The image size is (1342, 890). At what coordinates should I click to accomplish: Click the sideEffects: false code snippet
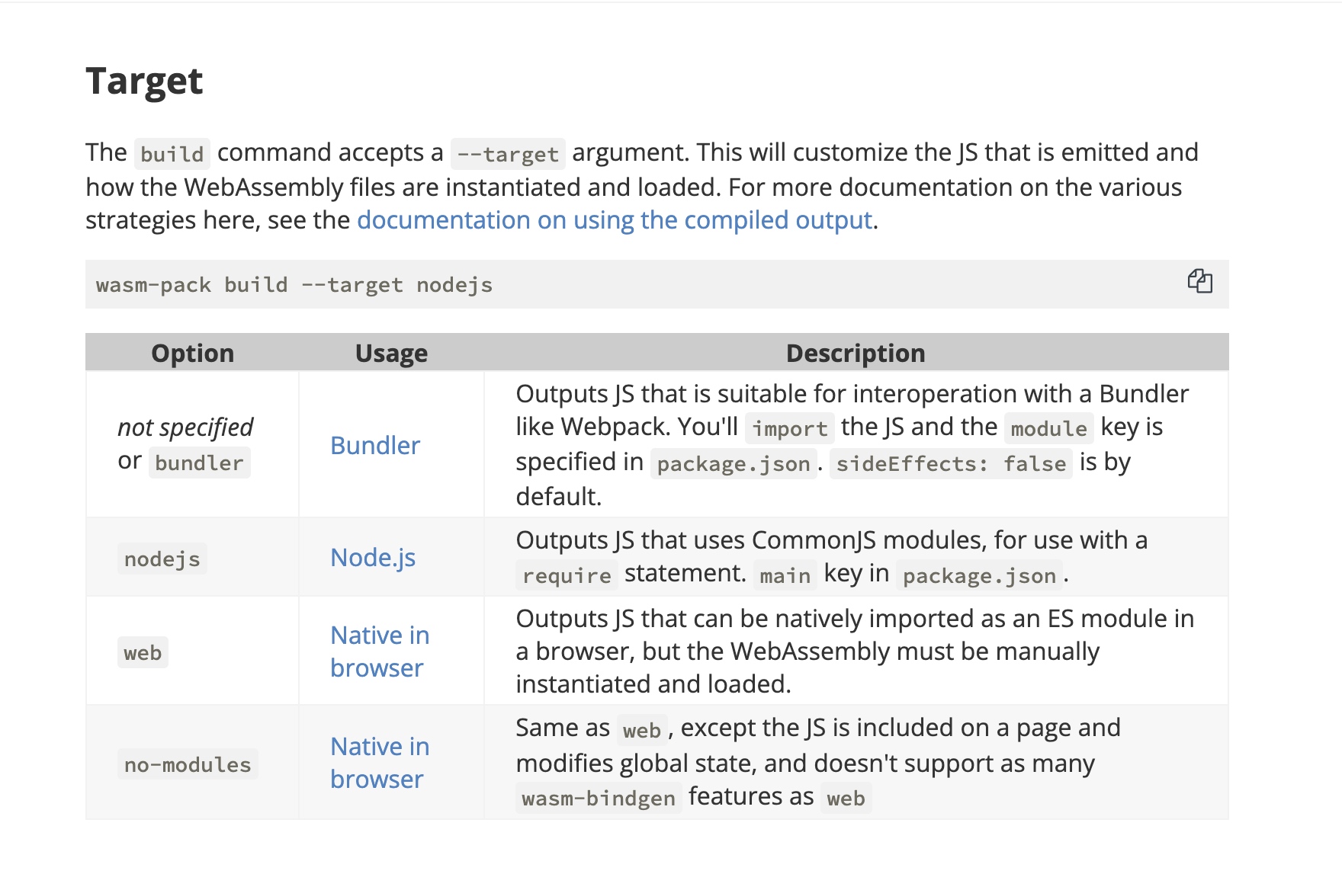(x=950, y=464)
